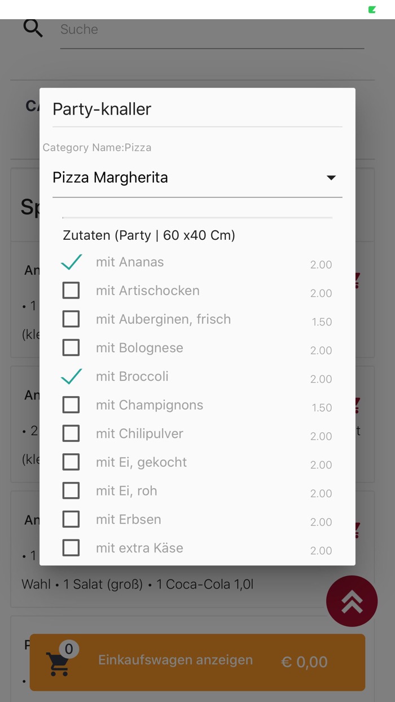Image resolution: width=395 pixels, height=702 pixels.
Task: Check the "mit Erbsen" topping
Action: (x=71, y=519)
